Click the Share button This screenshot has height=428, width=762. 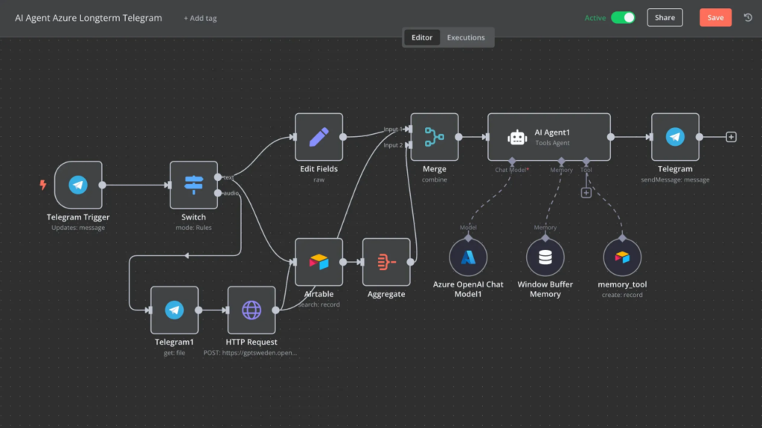[665, 18]
